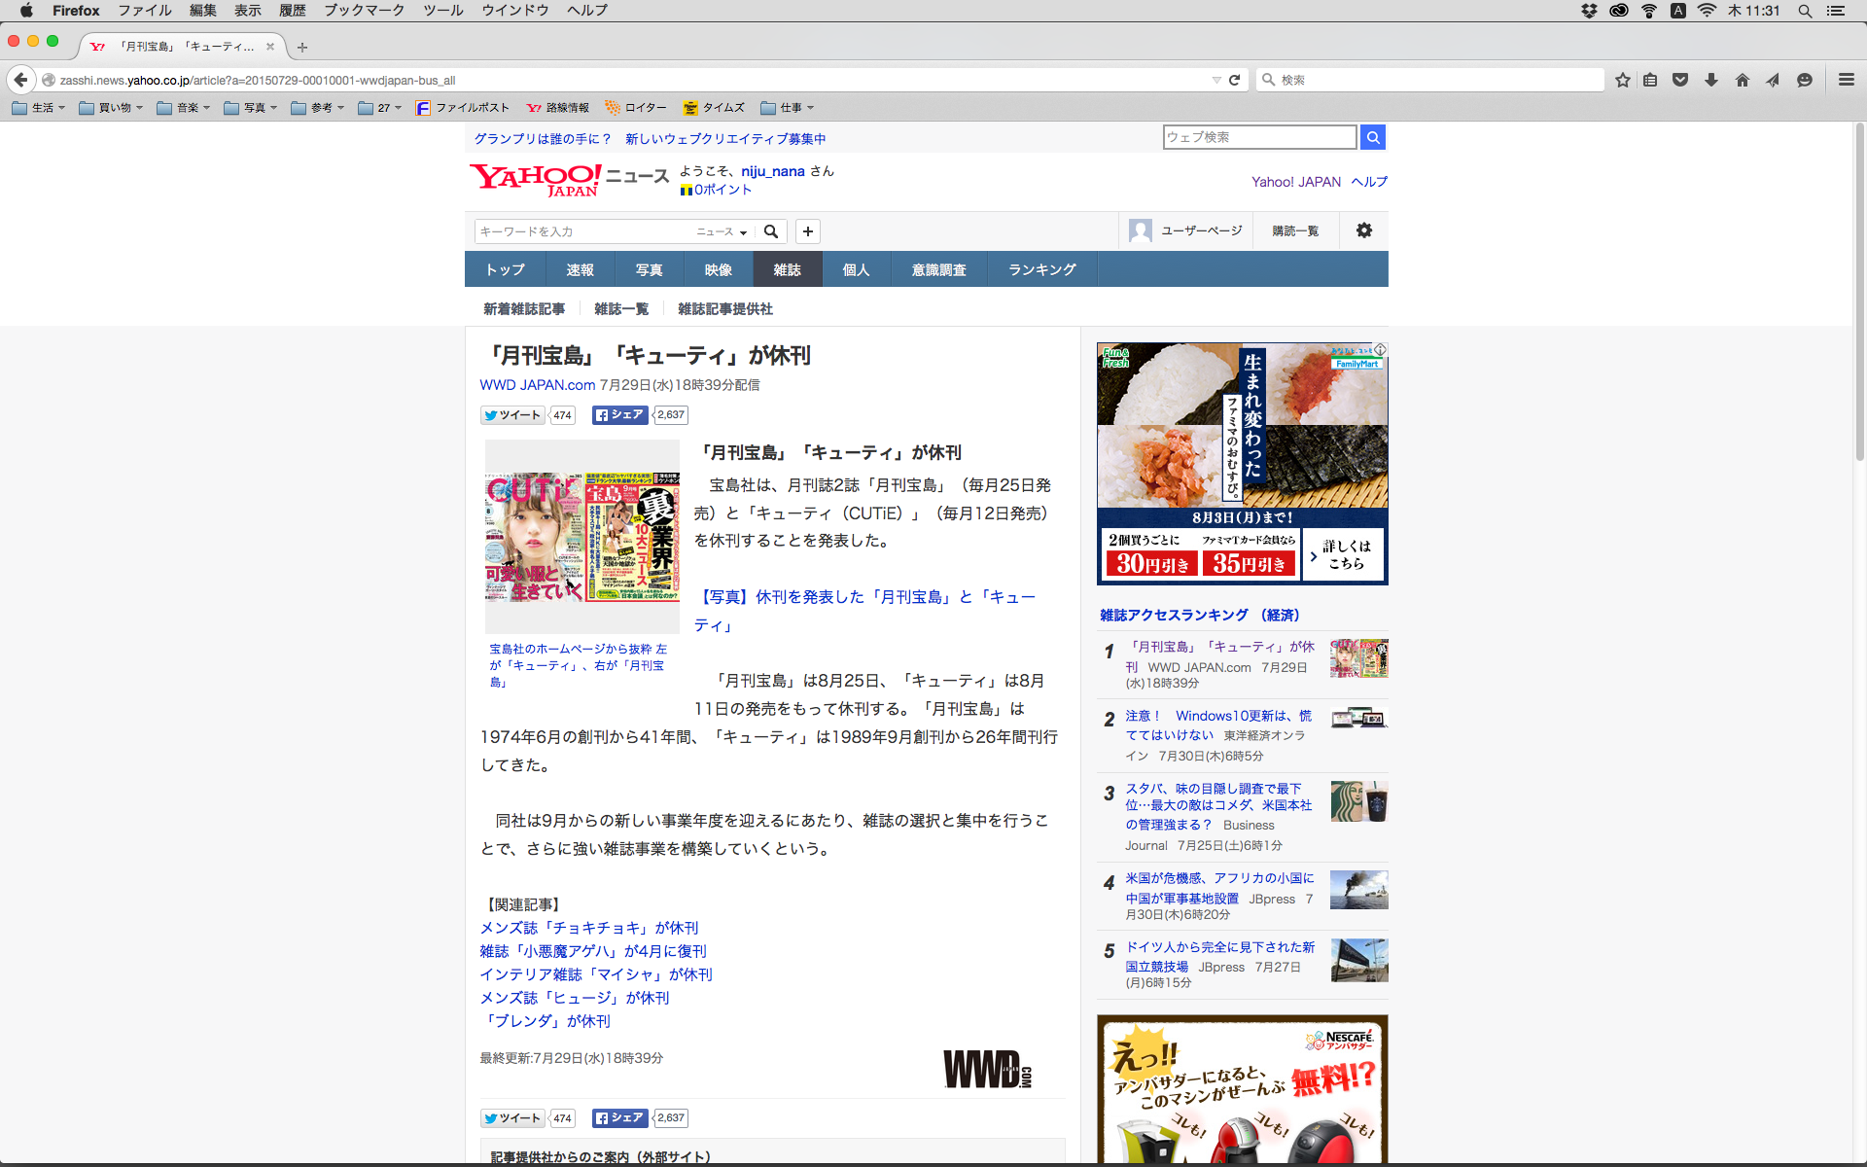Viewport: 1867px width, 1167px height.
Task: Click the magazine cover thumbnail image
Action: (582, 537)
